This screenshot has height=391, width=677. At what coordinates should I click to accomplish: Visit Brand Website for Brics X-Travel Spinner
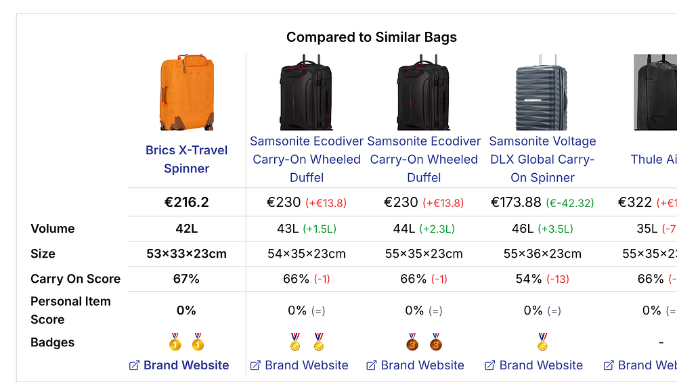[x=186, y=365]
